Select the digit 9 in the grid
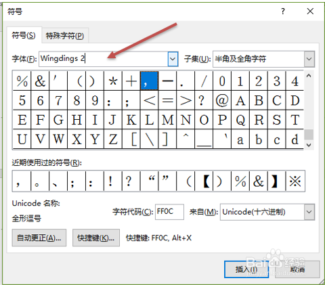Image resolution: width=325 pixels, height=285 pixels. point(95,100)
